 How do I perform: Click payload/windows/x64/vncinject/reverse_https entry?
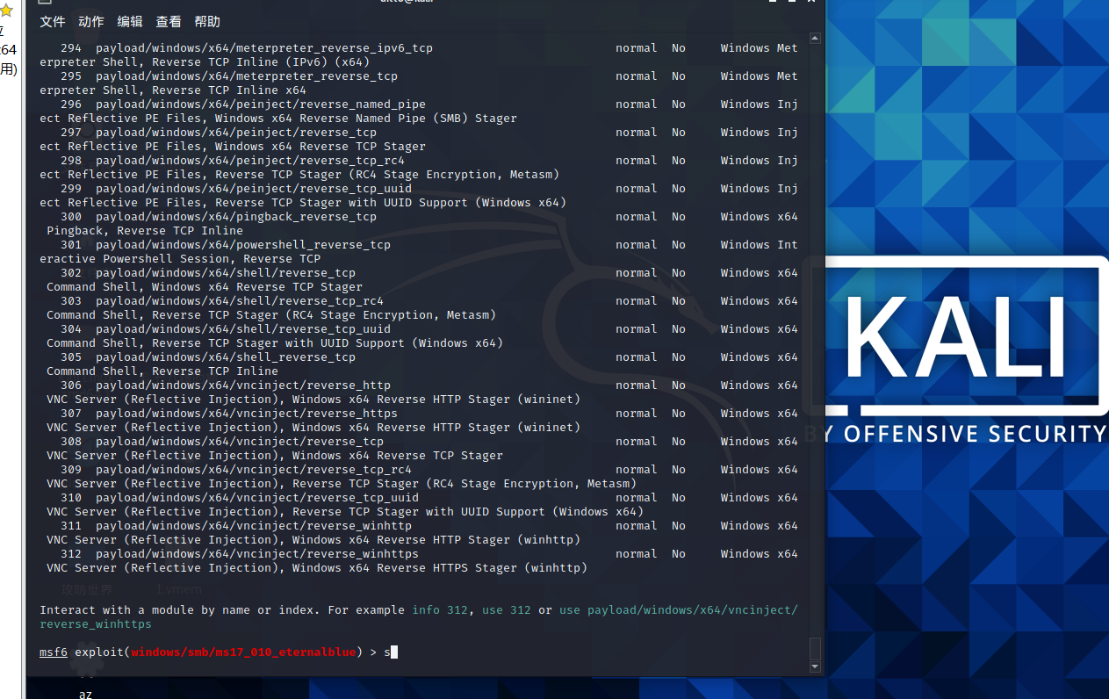[247, 414]
